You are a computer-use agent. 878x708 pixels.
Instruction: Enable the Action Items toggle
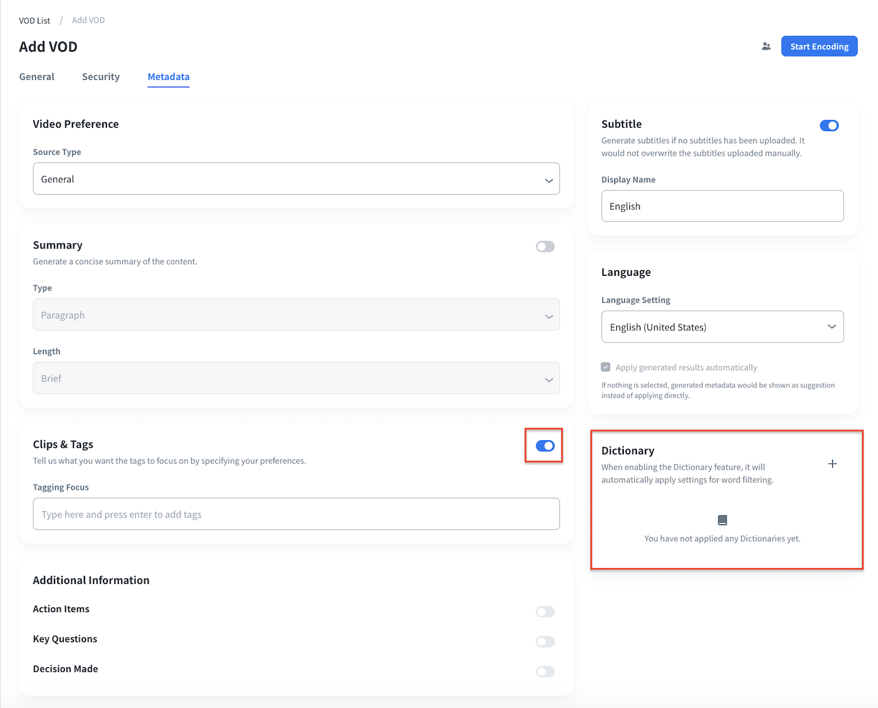click(545, 612)
